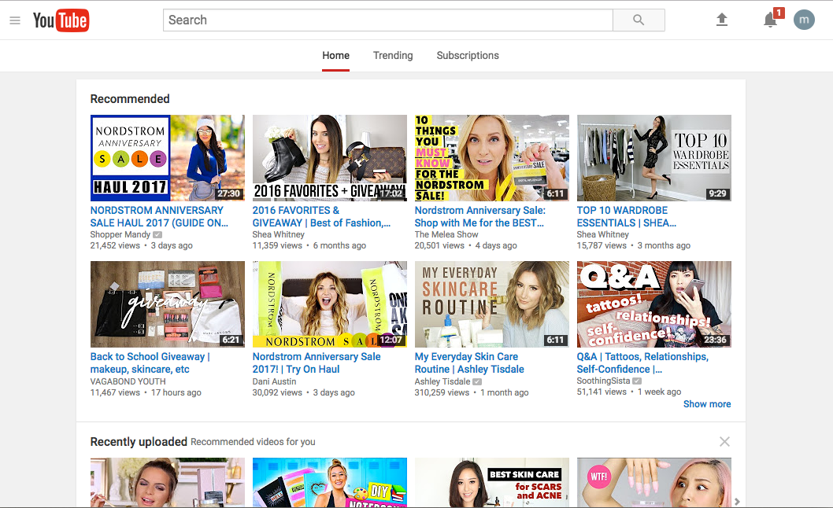This screenshot has width=833, height=508.
Task: Open The Melea Show channel
Action: [x=446, y=234]
